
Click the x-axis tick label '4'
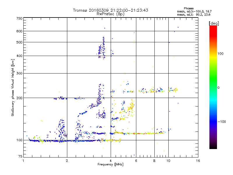(111, 161)
